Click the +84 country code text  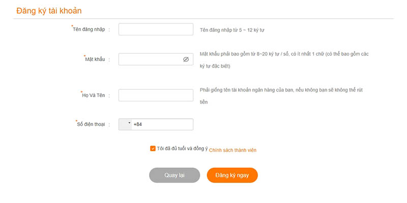click(137, 124)
